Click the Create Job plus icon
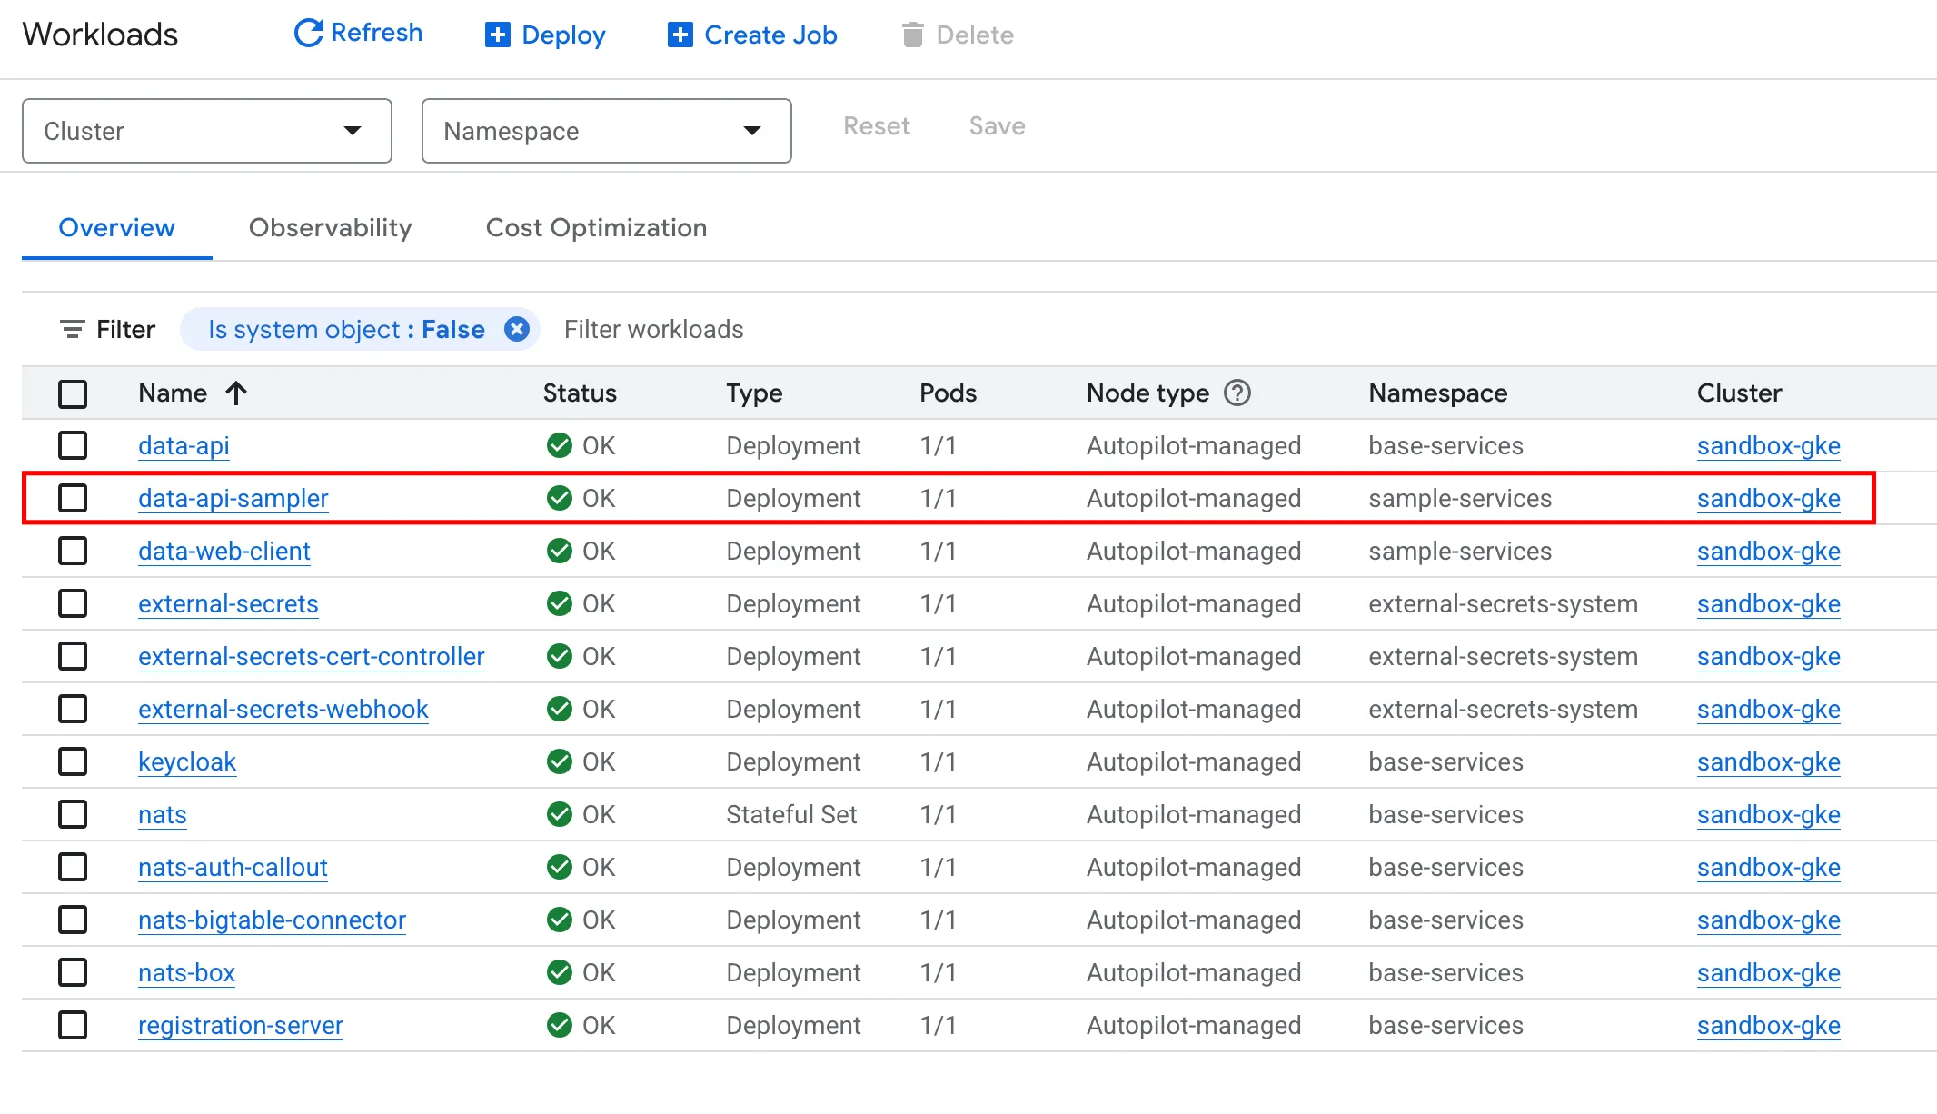The width and height of the screenshot is (1937, 1114). point(680,35)
